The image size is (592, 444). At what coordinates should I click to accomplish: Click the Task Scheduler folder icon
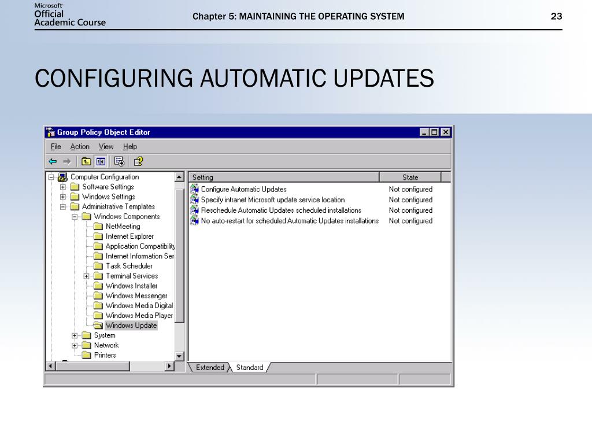98,266
